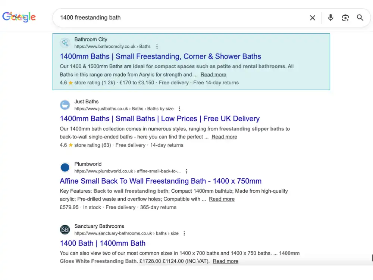The width and height of the screenshot is (373, 280).
Task: Open the Sanctuary Bathrooms three-dot menu
Action: pyautogui.click(x=184, y=233)
